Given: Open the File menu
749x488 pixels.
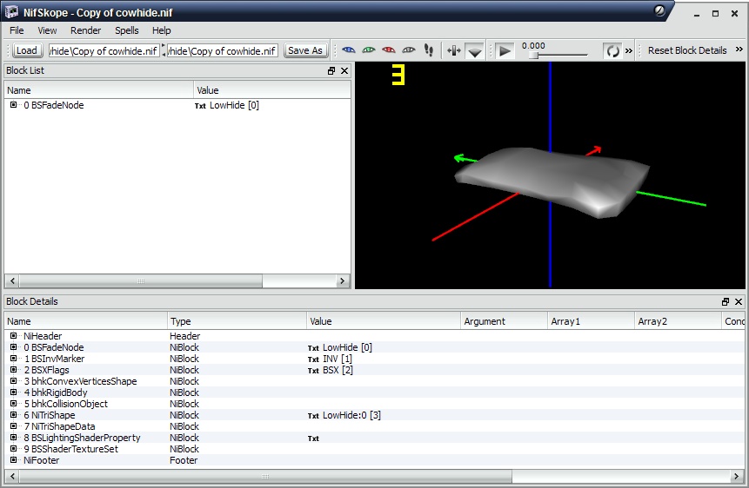Looking at the screenshot, I should click(x=17, y=30).
